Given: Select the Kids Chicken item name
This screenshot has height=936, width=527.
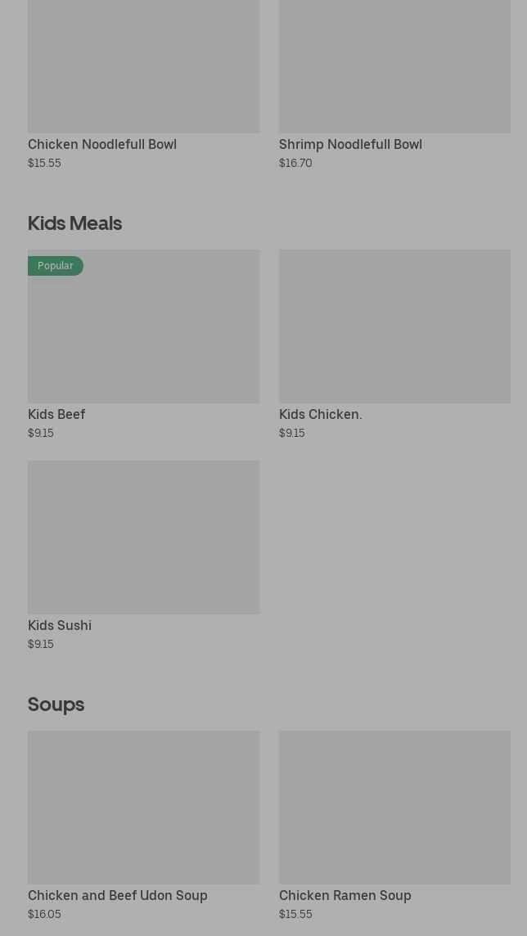Looking at the screenshot, I should (x=320, y=414).
